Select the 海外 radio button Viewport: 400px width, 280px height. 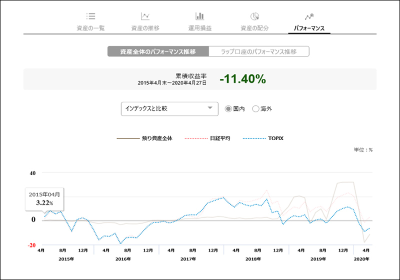[256, 109]
